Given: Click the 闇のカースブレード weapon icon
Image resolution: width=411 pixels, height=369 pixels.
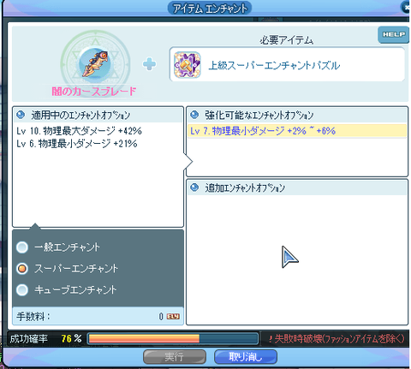Looking at the screenshot, I should 95,64.
